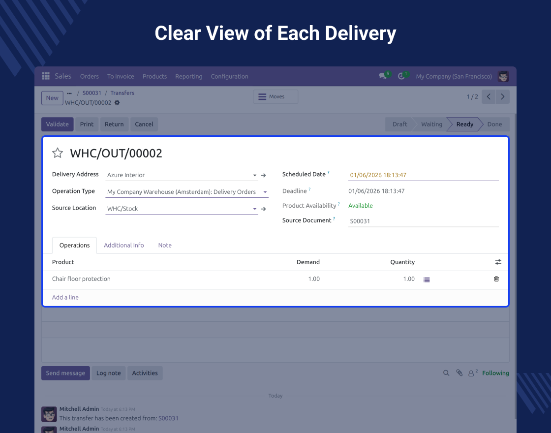Click the Print button

click(87, 124)
